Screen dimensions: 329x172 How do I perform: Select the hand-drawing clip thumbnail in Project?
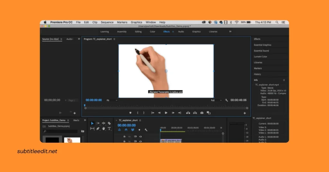(x=72, y=140)
